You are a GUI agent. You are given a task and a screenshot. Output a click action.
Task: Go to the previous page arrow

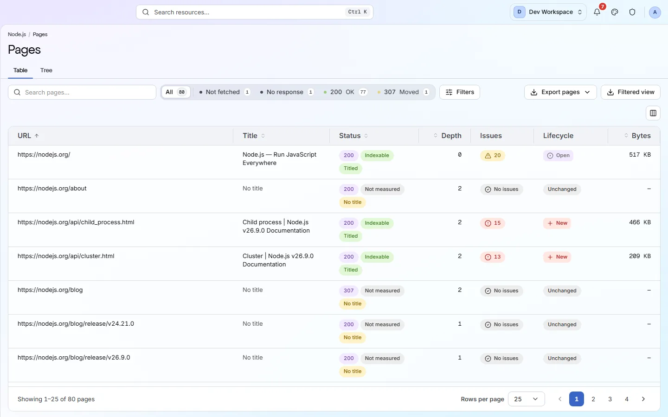click(x=560, y=399)
